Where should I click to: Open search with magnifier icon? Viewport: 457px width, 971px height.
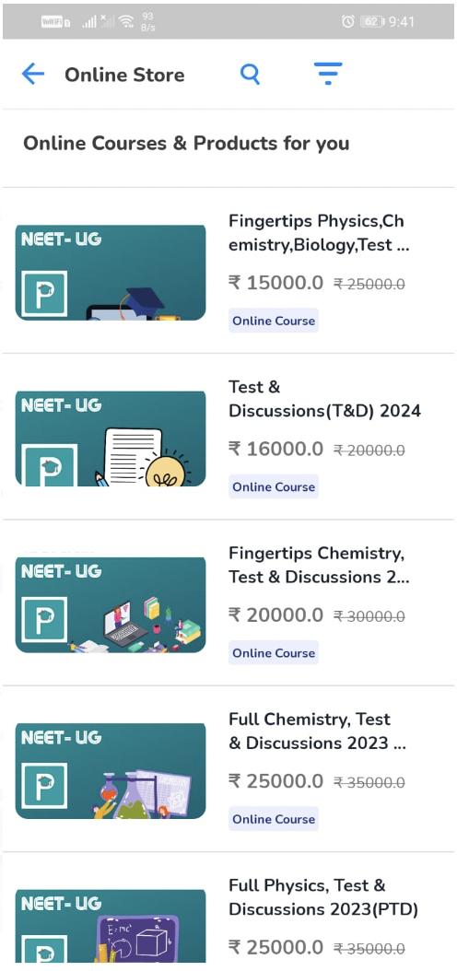pyautogui.click(x=251, y=75)
